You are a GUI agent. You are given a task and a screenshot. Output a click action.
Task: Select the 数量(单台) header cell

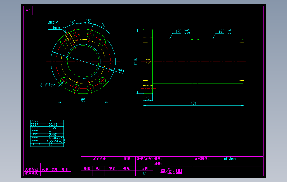(x=145, y=159)
